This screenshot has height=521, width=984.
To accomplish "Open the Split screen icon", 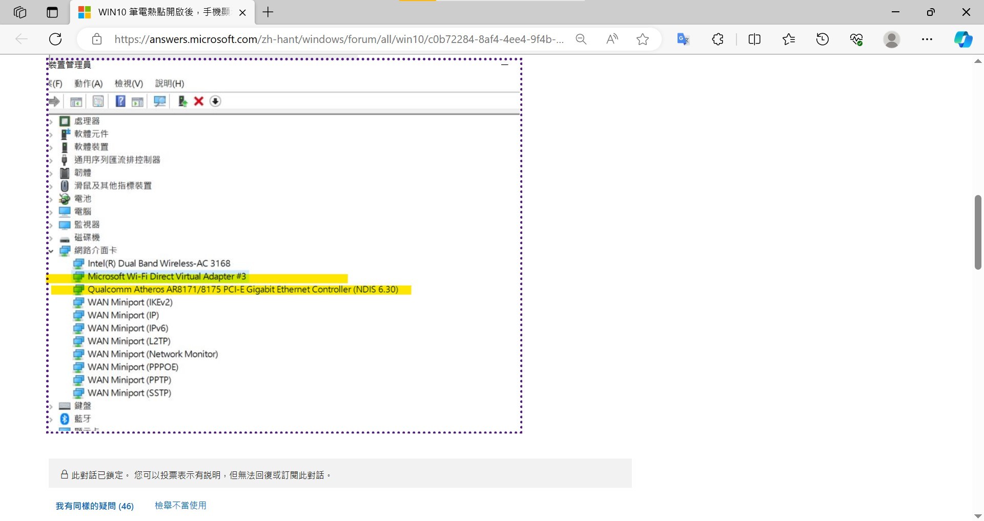I will (x=754, y=39).
